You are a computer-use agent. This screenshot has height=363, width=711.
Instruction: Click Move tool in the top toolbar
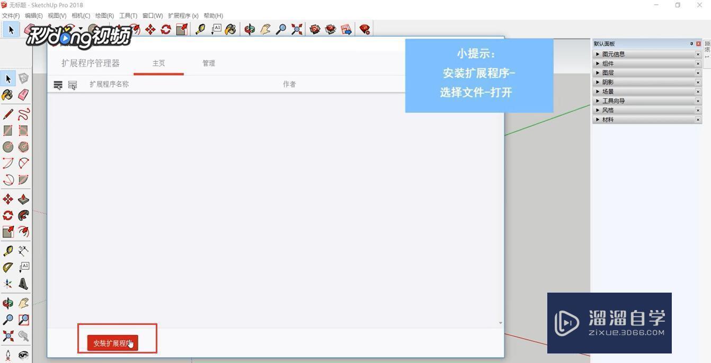point(150,30)
